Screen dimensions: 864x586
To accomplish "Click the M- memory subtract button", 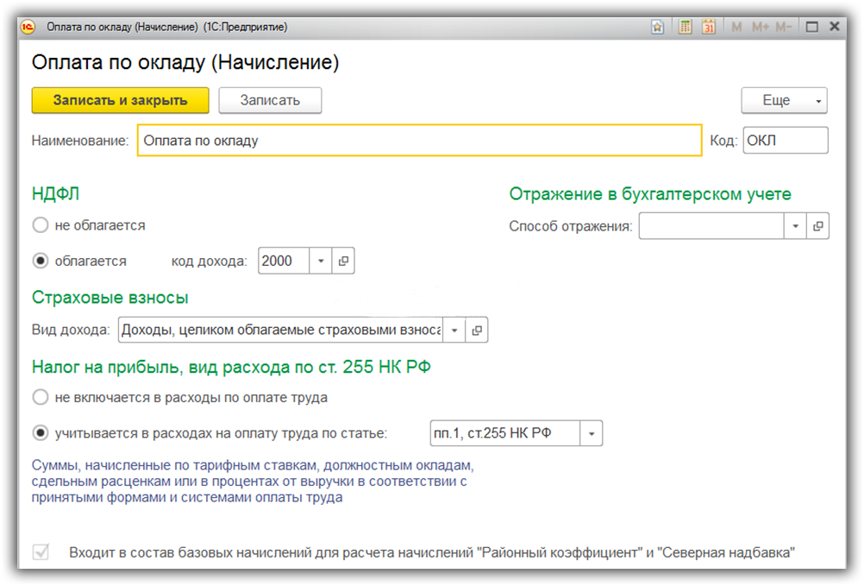I will click(x=784, y=27).
